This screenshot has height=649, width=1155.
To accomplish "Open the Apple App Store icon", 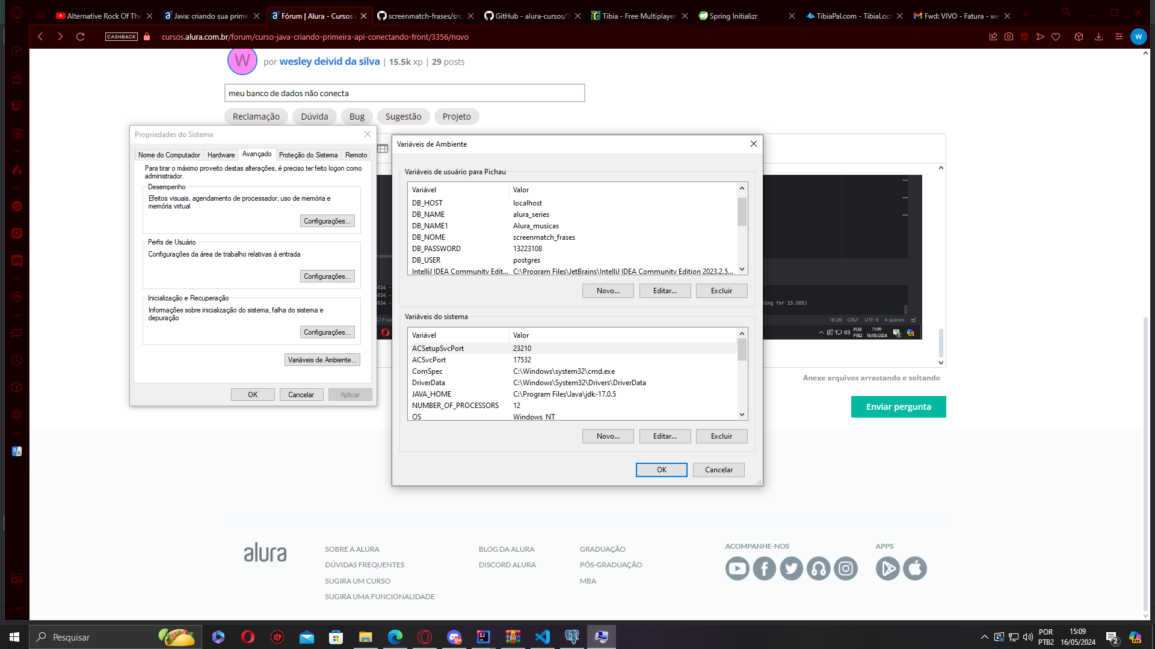I will coord(914,568).
